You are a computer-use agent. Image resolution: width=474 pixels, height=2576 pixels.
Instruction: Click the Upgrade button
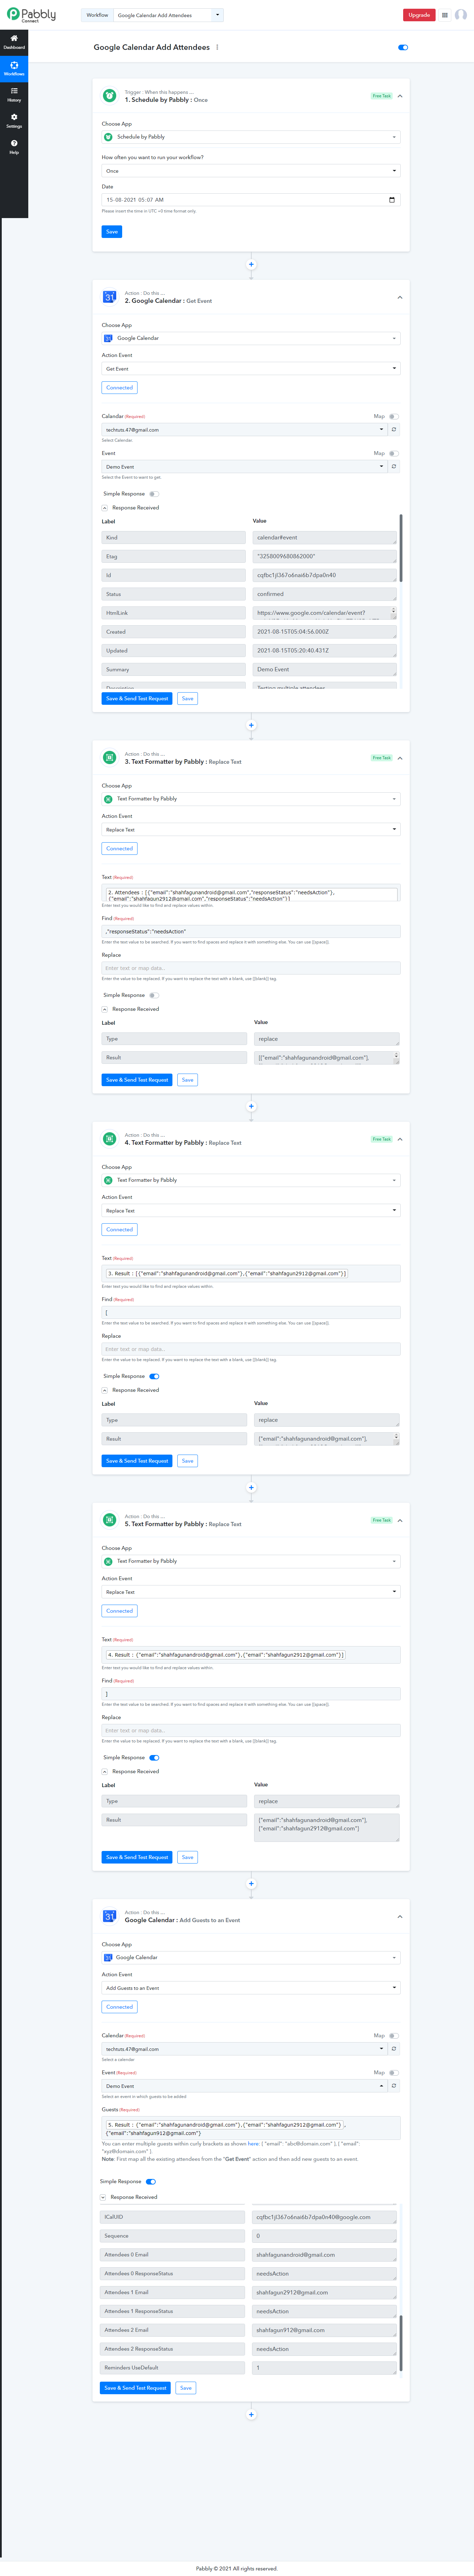(419, 15)
